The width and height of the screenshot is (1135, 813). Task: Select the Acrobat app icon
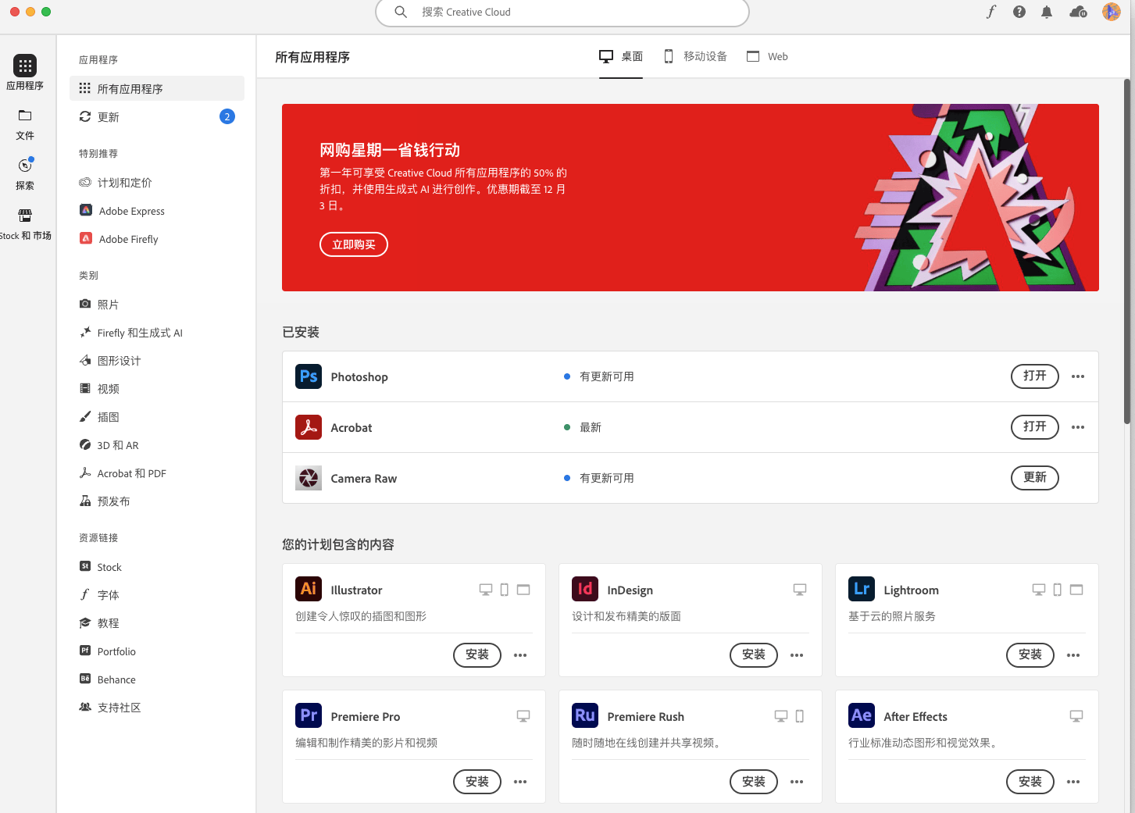click(x=309, y=427)
